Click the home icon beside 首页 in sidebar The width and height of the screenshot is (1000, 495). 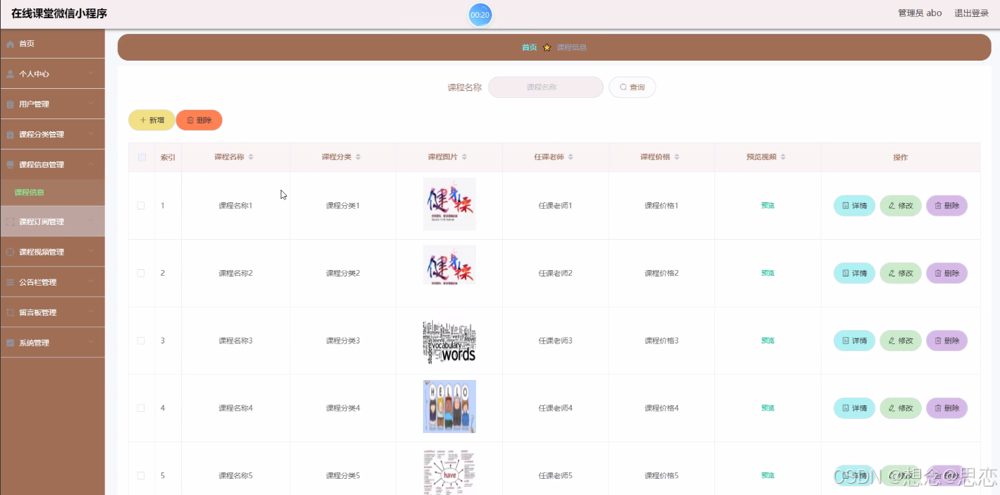(x=10, y=44)
